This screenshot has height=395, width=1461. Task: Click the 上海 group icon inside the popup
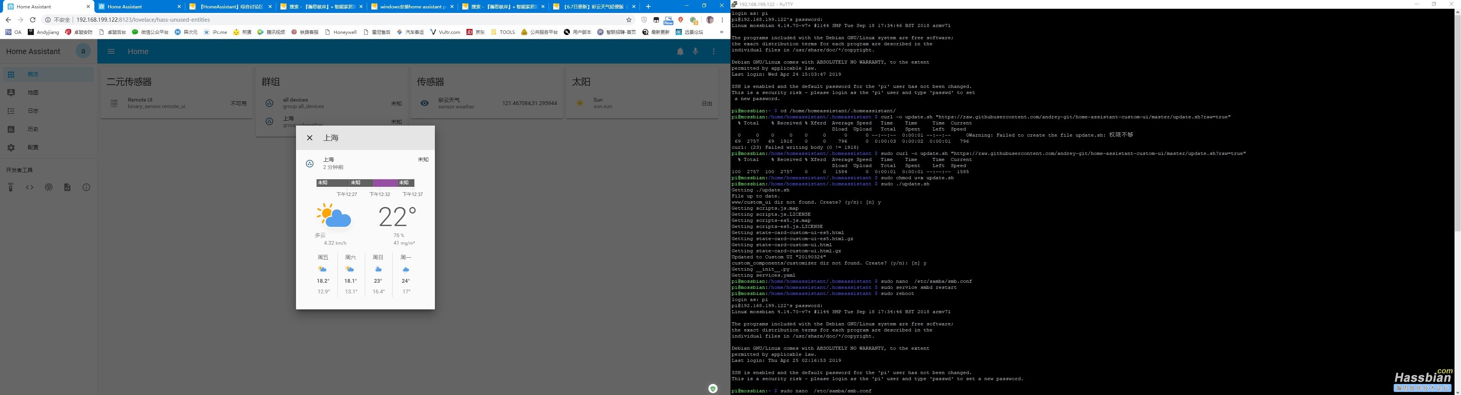pyautogui.click(x=310, y=164)
